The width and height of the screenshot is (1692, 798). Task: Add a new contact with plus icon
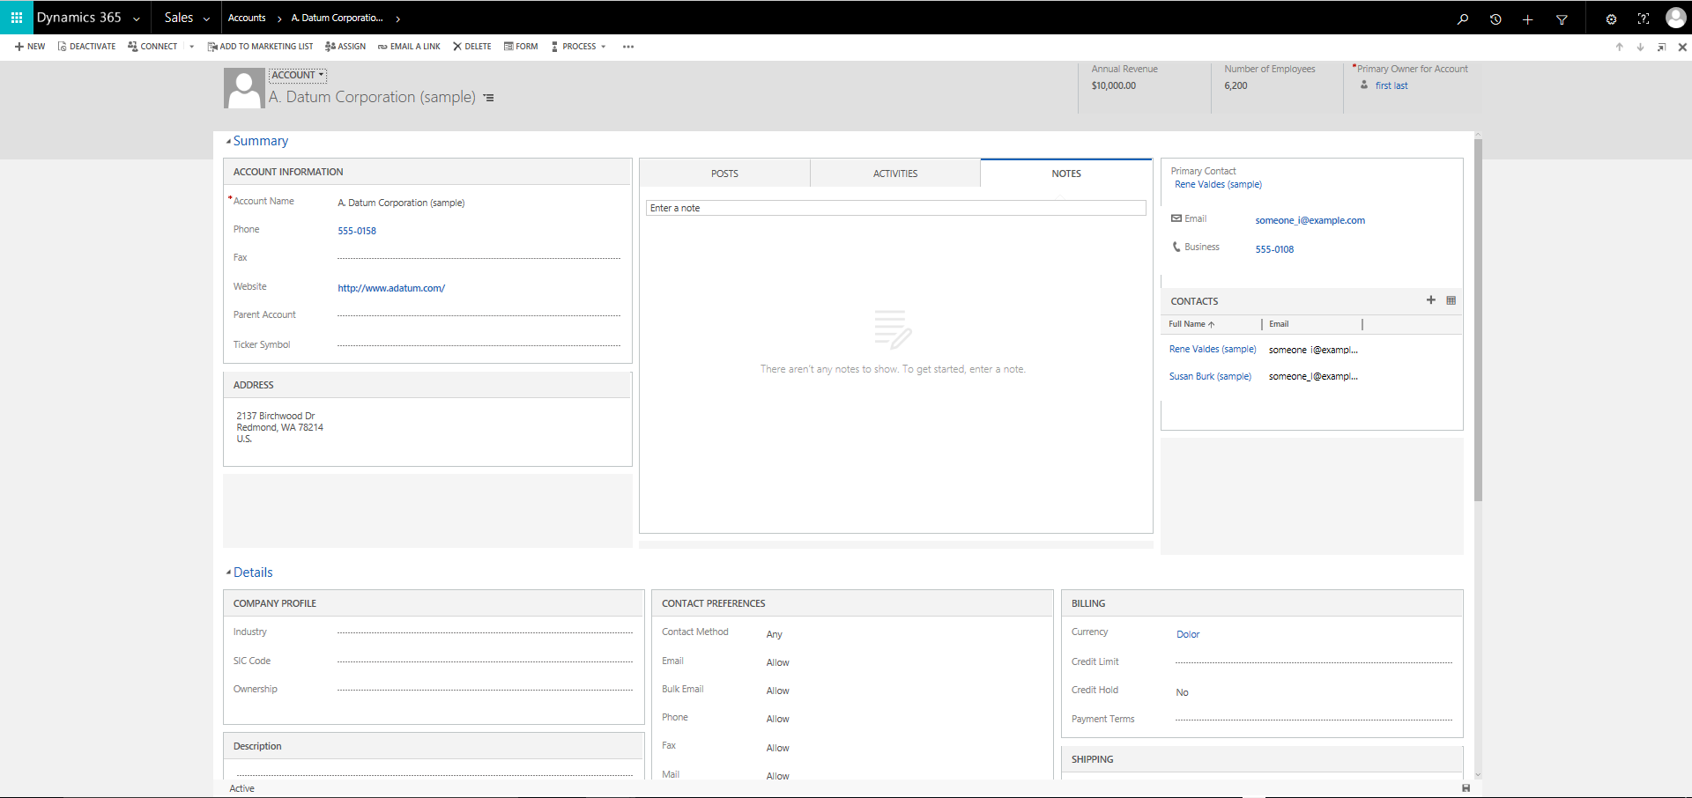[x=1430, y=300]
